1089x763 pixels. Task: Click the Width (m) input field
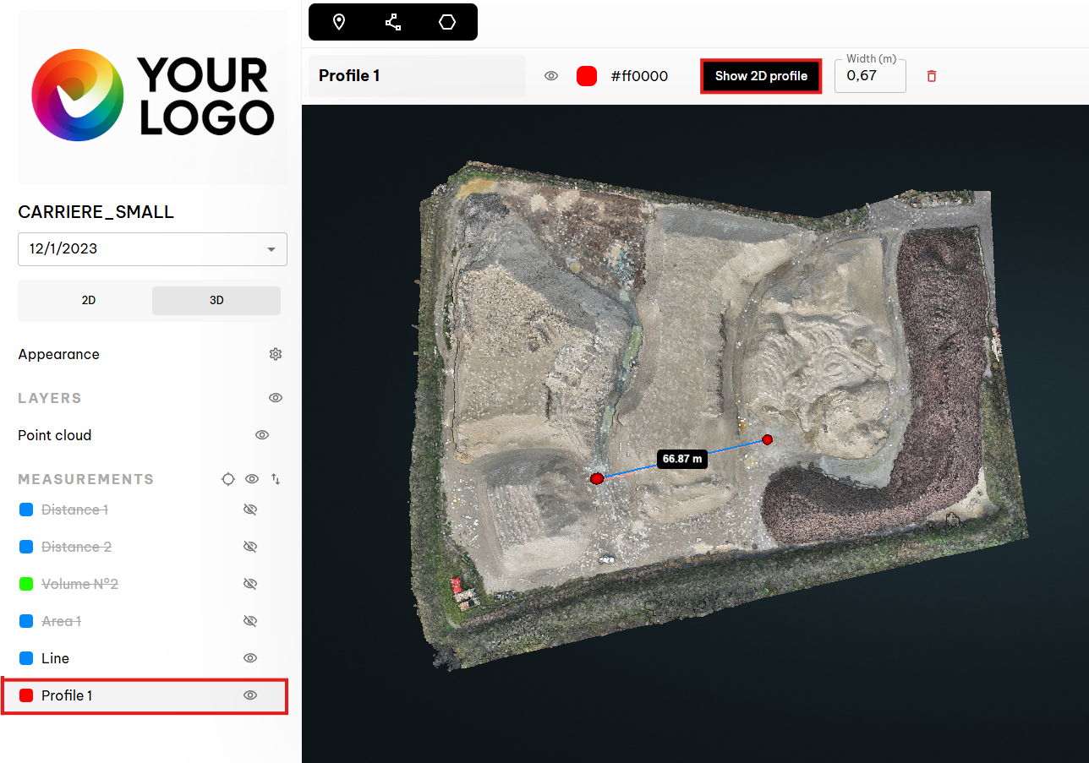(870, 76)
